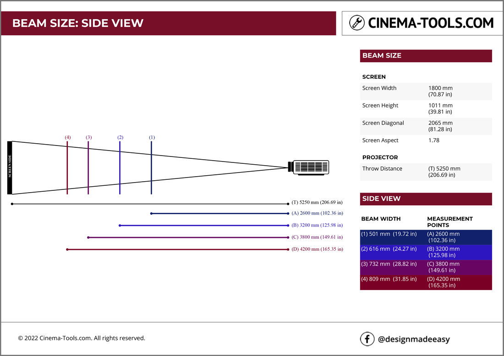Select vertical marker line (2) in diagram
This screenshot has width=504, height=356.
[120, 167]
